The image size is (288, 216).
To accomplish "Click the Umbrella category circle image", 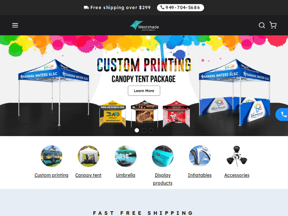I will (x=126, y=156).
